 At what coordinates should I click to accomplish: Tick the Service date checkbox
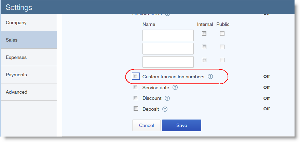click(136, 87)
